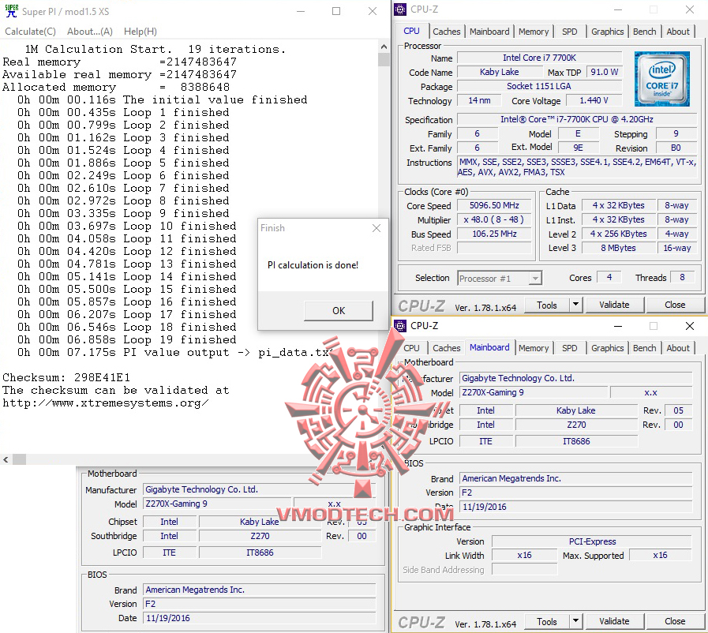Viewport: 708px width, 633px height.
Task: Click the Max TDP value 91.0 W
Action: click(604, 72)
